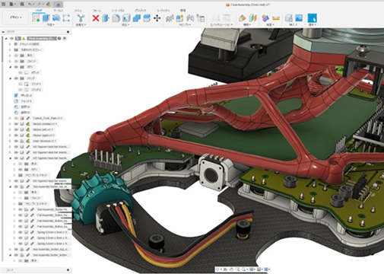Click the Orbit icon in navigation bar

218,269
